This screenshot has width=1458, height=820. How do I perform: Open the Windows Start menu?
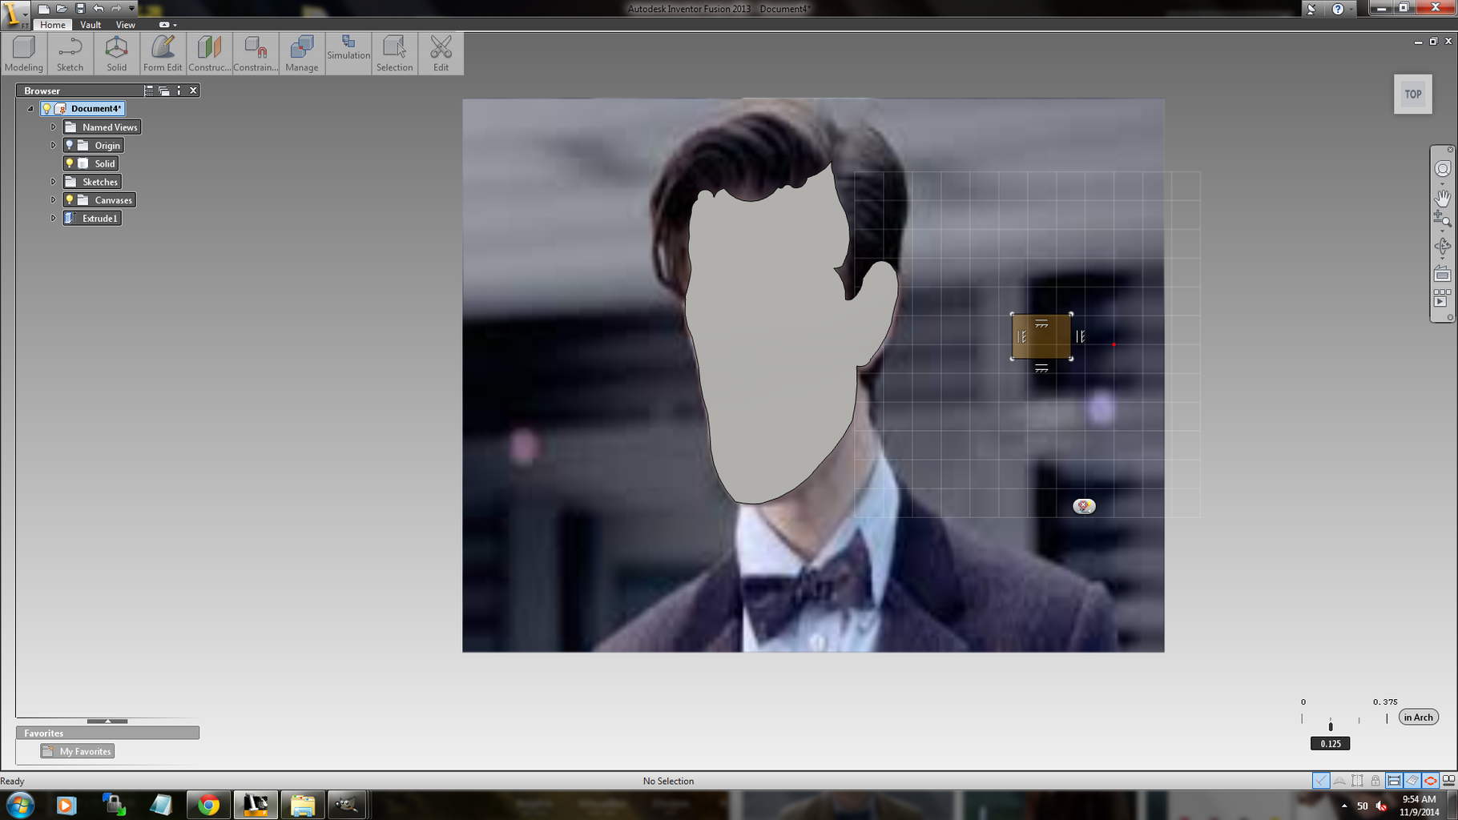coord(20,805)
